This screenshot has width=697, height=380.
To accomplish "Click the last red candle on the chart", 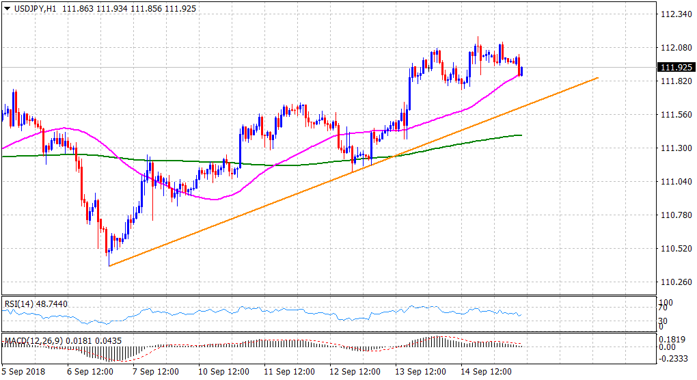I will [521, 71].
